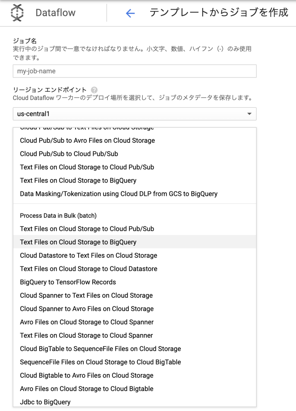The image size is (296, 411).
Task: Pick Avro Files on Cloud Storage to Cloud Bigtable
Action: pos(135,389)
